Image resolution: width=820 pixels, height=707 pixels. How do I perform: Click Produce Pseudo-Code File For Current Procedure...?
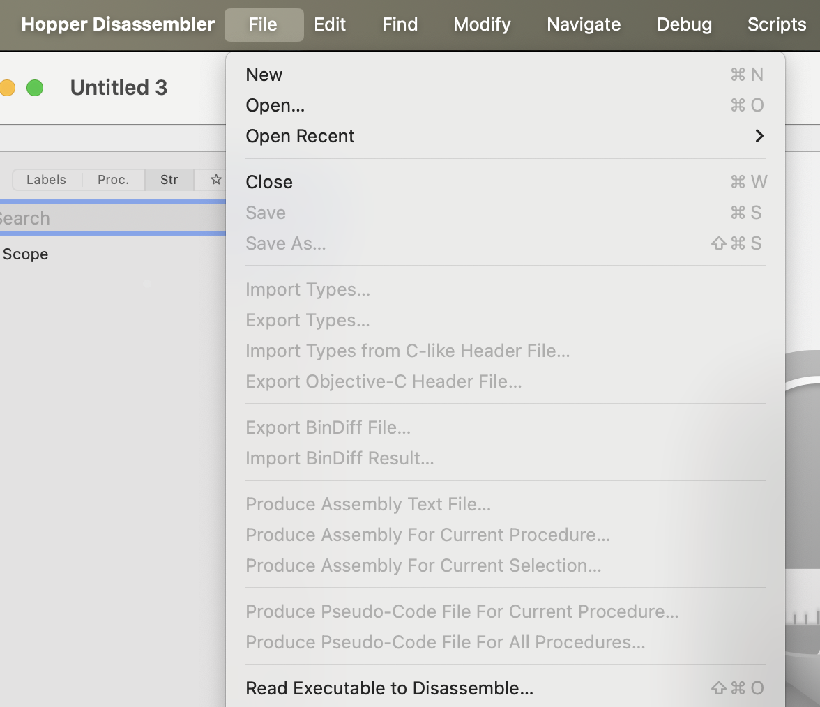[x=505, y=611]
